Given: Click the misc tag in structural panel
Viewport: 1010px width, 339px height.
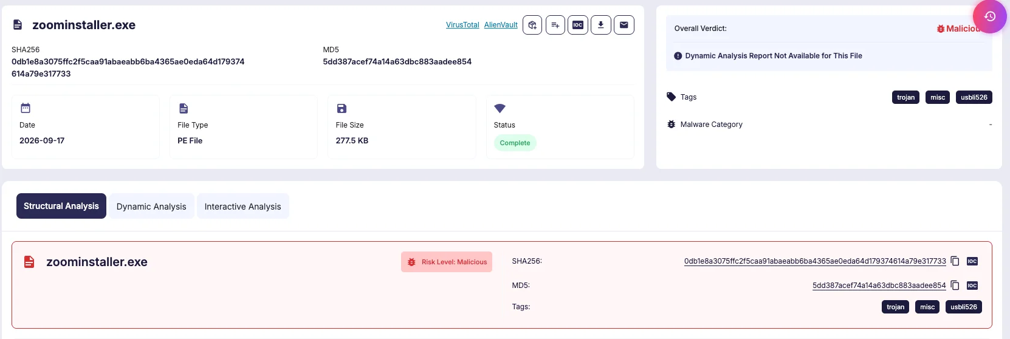Looking at the screenshot, I should tap(927, 307).
